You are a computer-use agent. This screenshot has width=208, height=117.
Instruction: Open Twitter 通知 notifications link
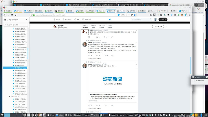tap(77, 19)
